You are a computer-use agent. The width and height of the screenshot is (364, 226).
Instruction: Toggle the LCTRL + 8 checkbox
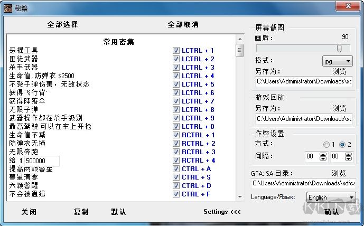pos(176,109)
